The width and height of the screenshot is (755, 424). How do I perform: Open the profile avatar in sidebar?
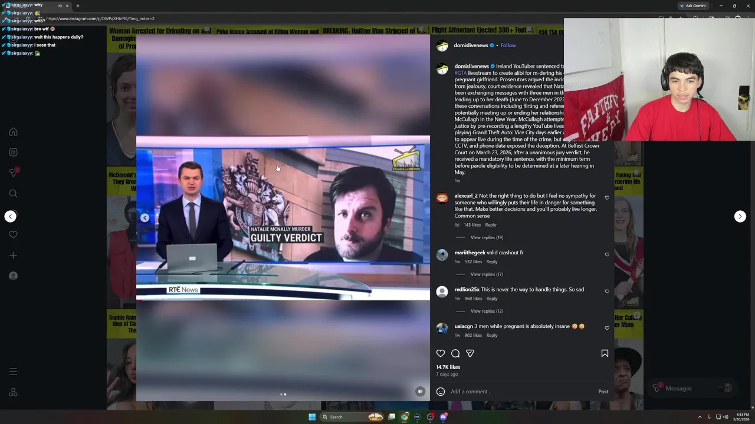pyautogui.click(x=13, y=276)
